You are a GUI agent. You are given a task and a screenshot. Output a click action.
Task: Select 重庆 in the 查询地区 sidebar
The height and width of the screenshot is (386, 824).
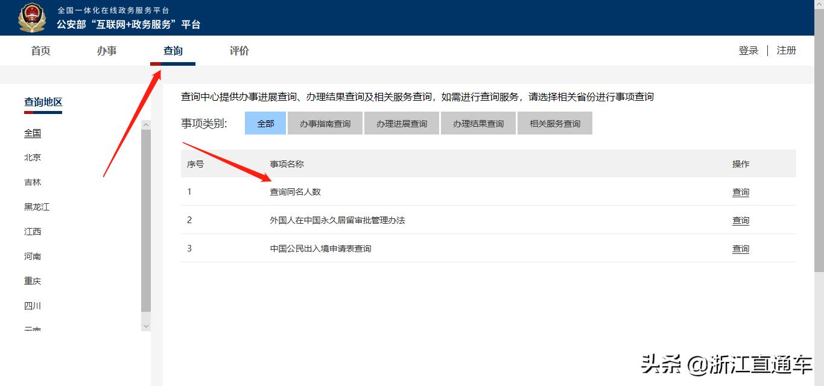tap(32, 281)
